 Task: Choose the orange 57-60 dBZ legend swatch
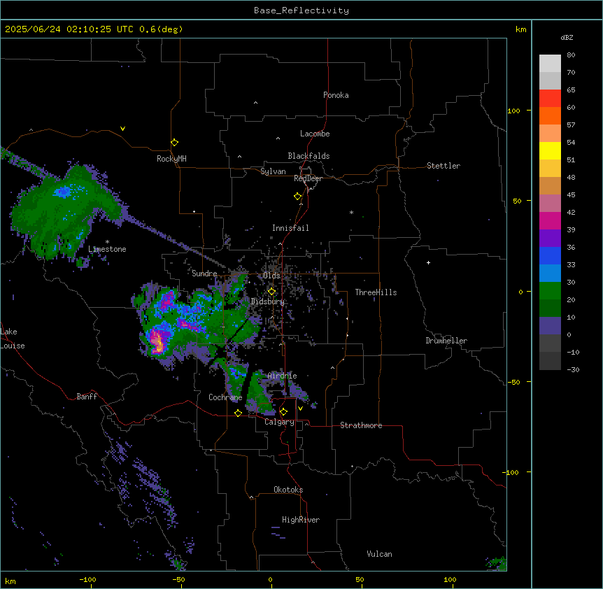(x=550, y=115)
